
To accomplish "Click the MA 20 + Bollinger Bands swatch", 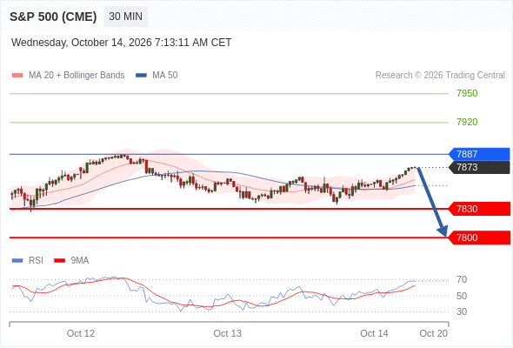I will [x=17, y=76].
